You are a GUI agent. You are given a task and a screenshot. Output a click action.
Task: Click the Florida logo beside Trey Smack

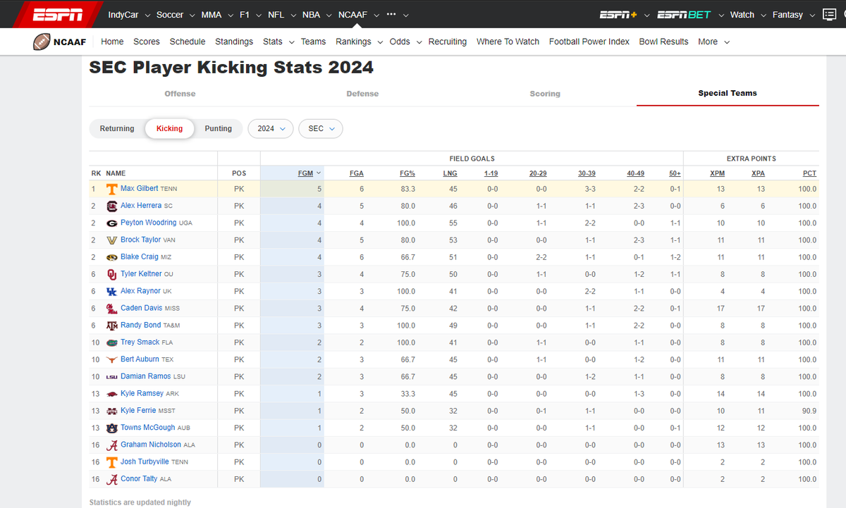111,342
